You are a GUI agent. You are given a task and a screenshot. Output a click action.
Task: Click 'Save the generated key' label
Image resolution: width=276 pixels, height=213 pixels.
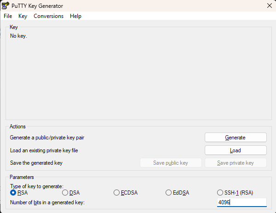click(x=36, y=163)
